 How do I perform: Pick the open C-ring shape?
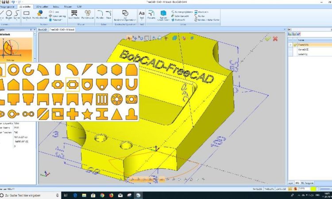pyautogui.click(x=28, y=70)
